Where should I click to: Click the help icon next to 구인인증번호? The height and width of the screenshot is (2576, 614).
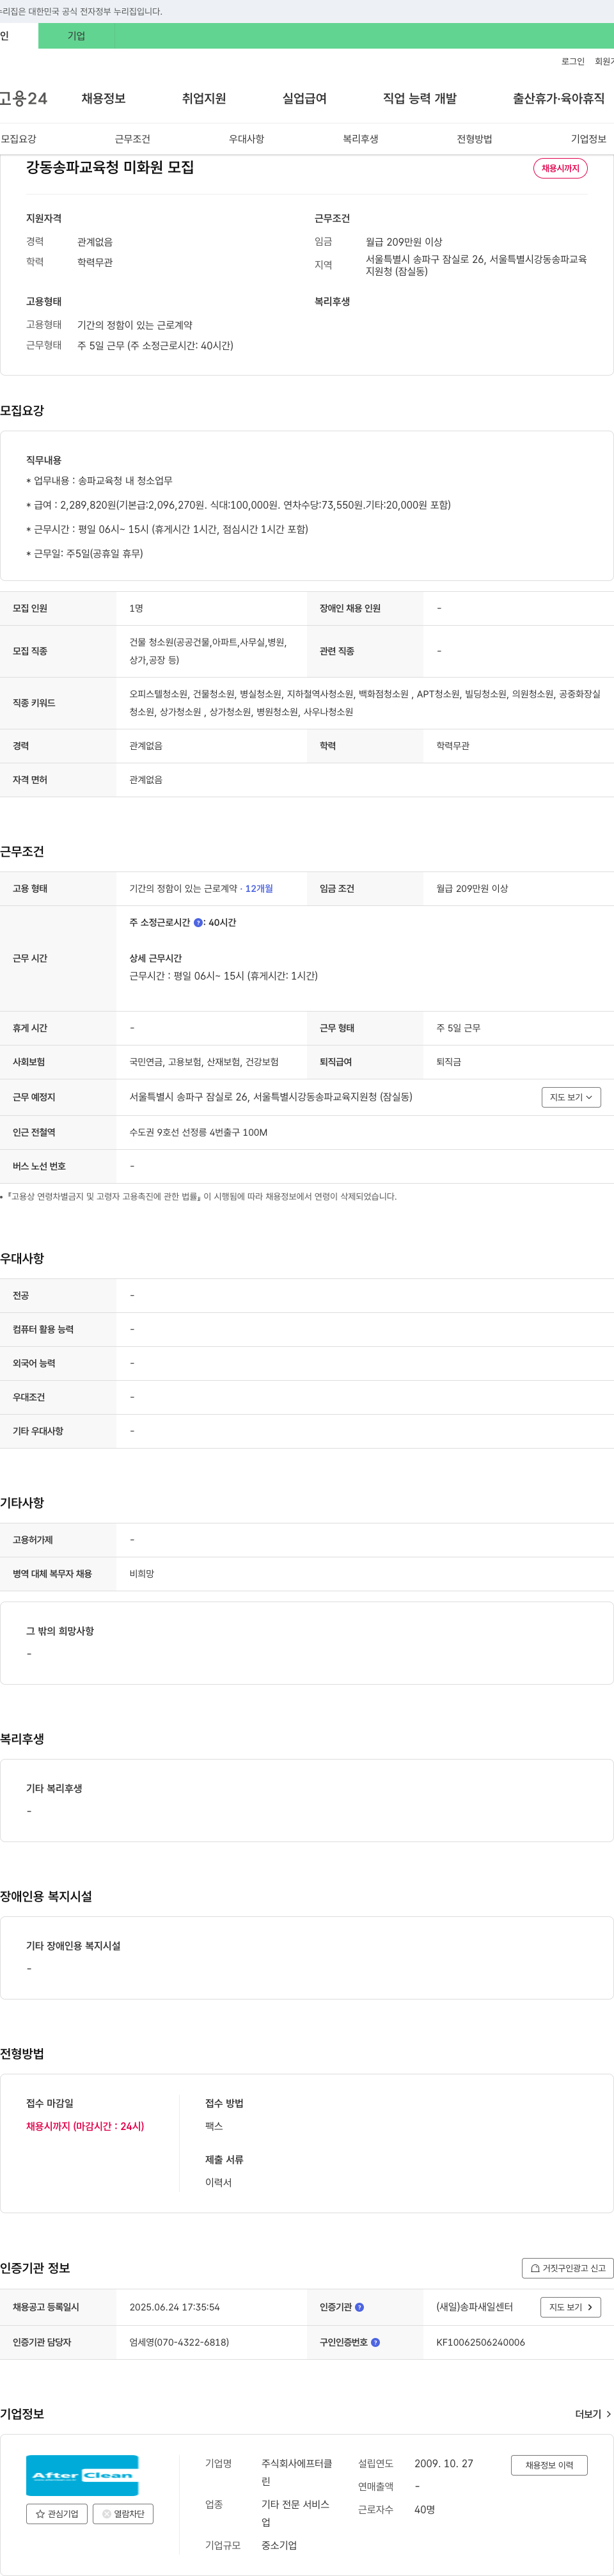coord(375,2342)
